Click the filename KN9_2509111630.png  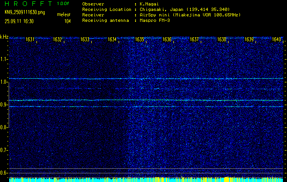click(x=25, y=12)
